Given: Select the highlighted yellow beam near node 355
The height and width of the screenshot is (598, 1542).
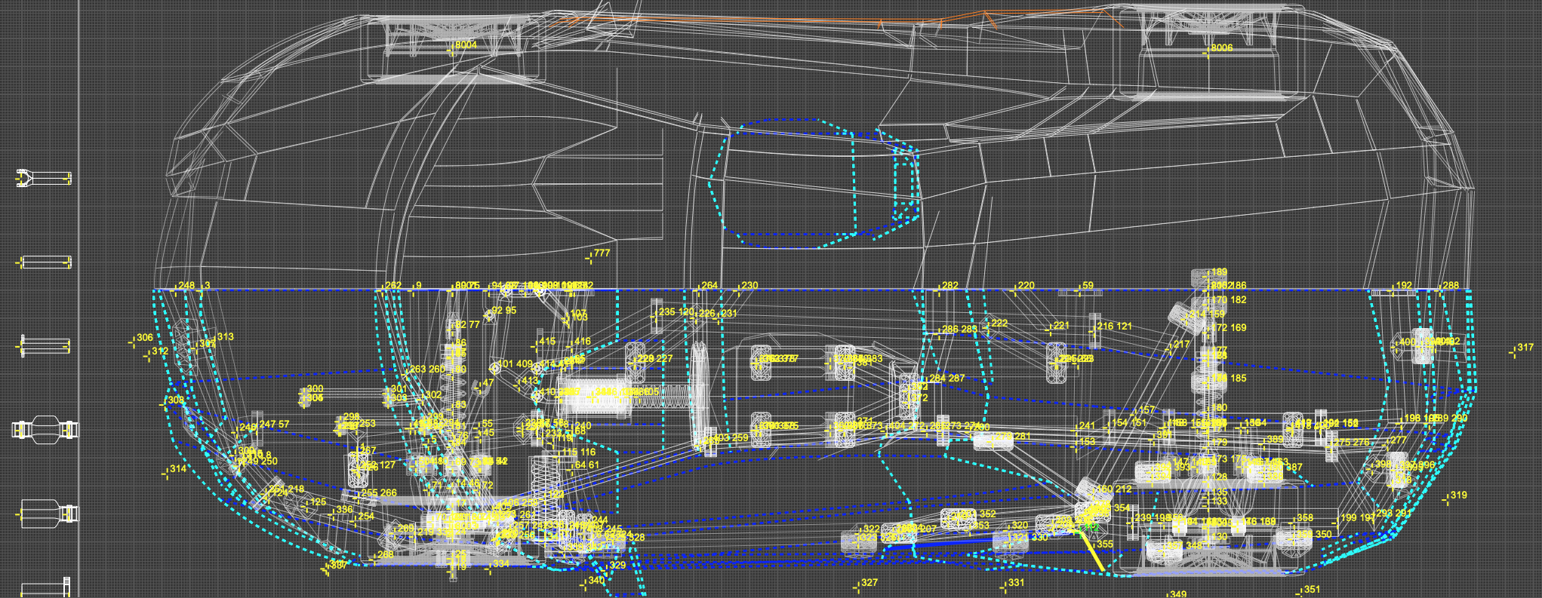Looking at the screenshot, I should click(1093, 552).
